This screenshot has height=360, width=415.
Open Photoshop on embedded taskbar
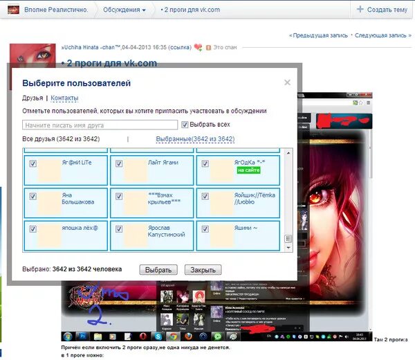point(82,336)
